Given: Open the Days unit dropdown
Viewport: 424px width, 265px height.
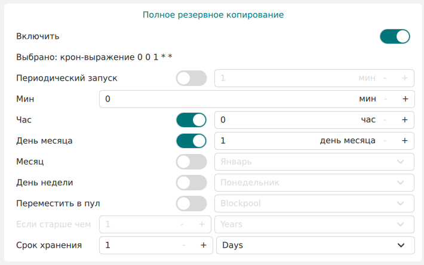Looking at the screenshot, I should click(x=314, y=245).
